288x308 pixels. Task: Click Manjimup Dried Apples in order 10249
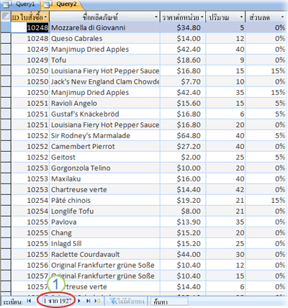(x=104, y=49)
